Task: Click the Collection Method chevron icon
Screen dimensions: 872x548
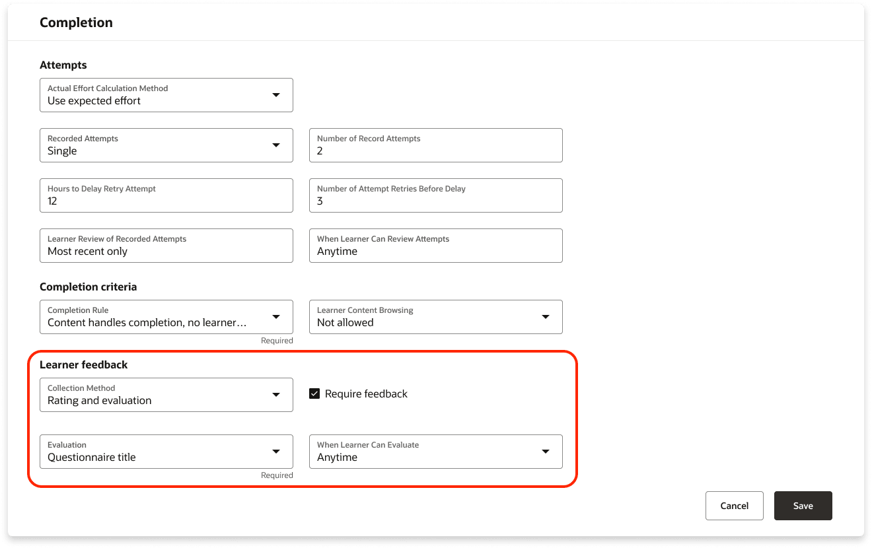Action: 276,395
